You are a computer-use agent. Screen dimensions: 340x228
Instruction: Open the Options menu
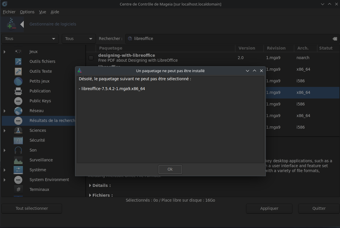tap(27, 12)
